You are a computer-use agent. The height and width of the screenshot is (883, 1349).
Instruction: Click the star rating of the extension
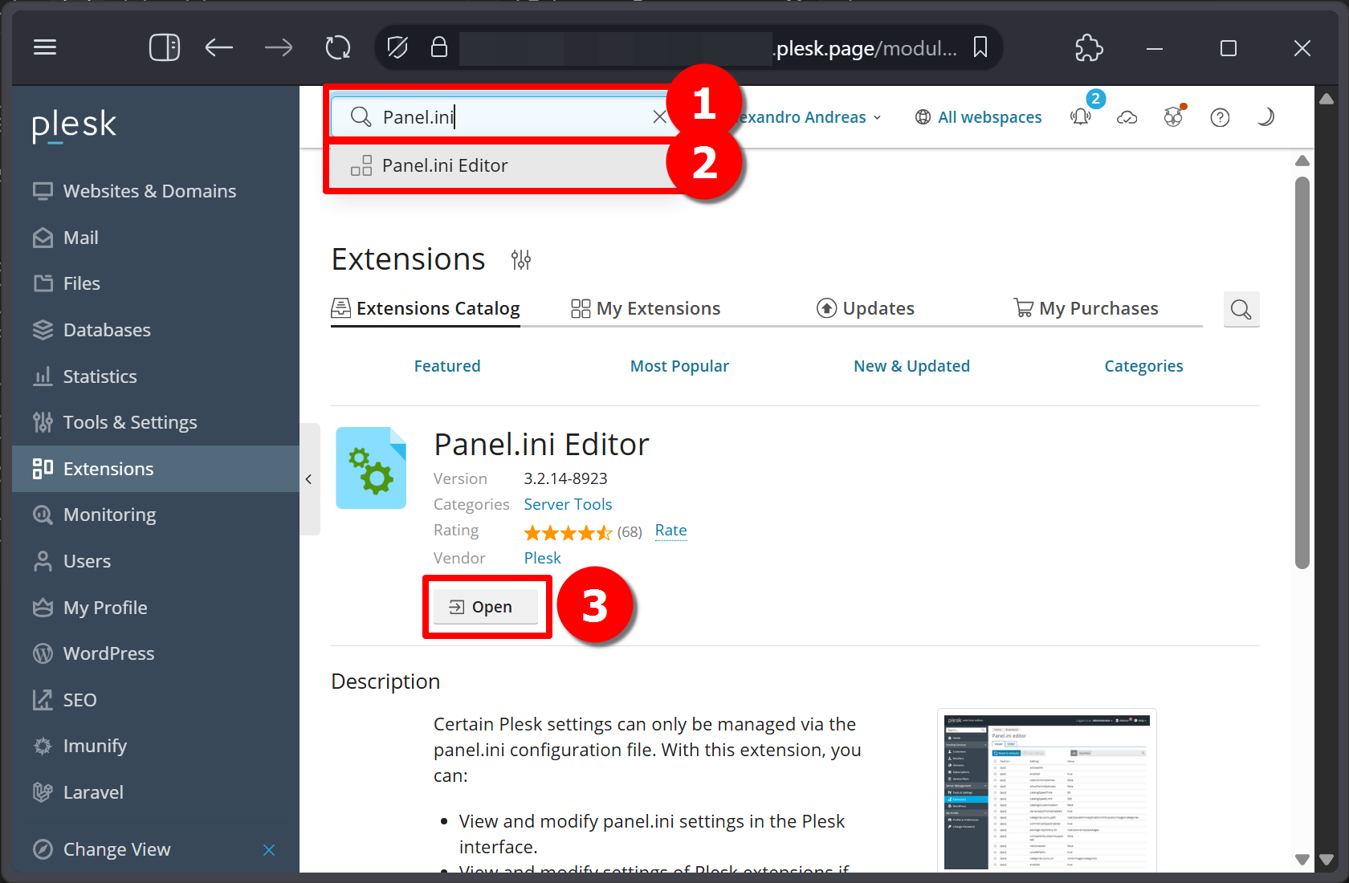click(568, 532)
